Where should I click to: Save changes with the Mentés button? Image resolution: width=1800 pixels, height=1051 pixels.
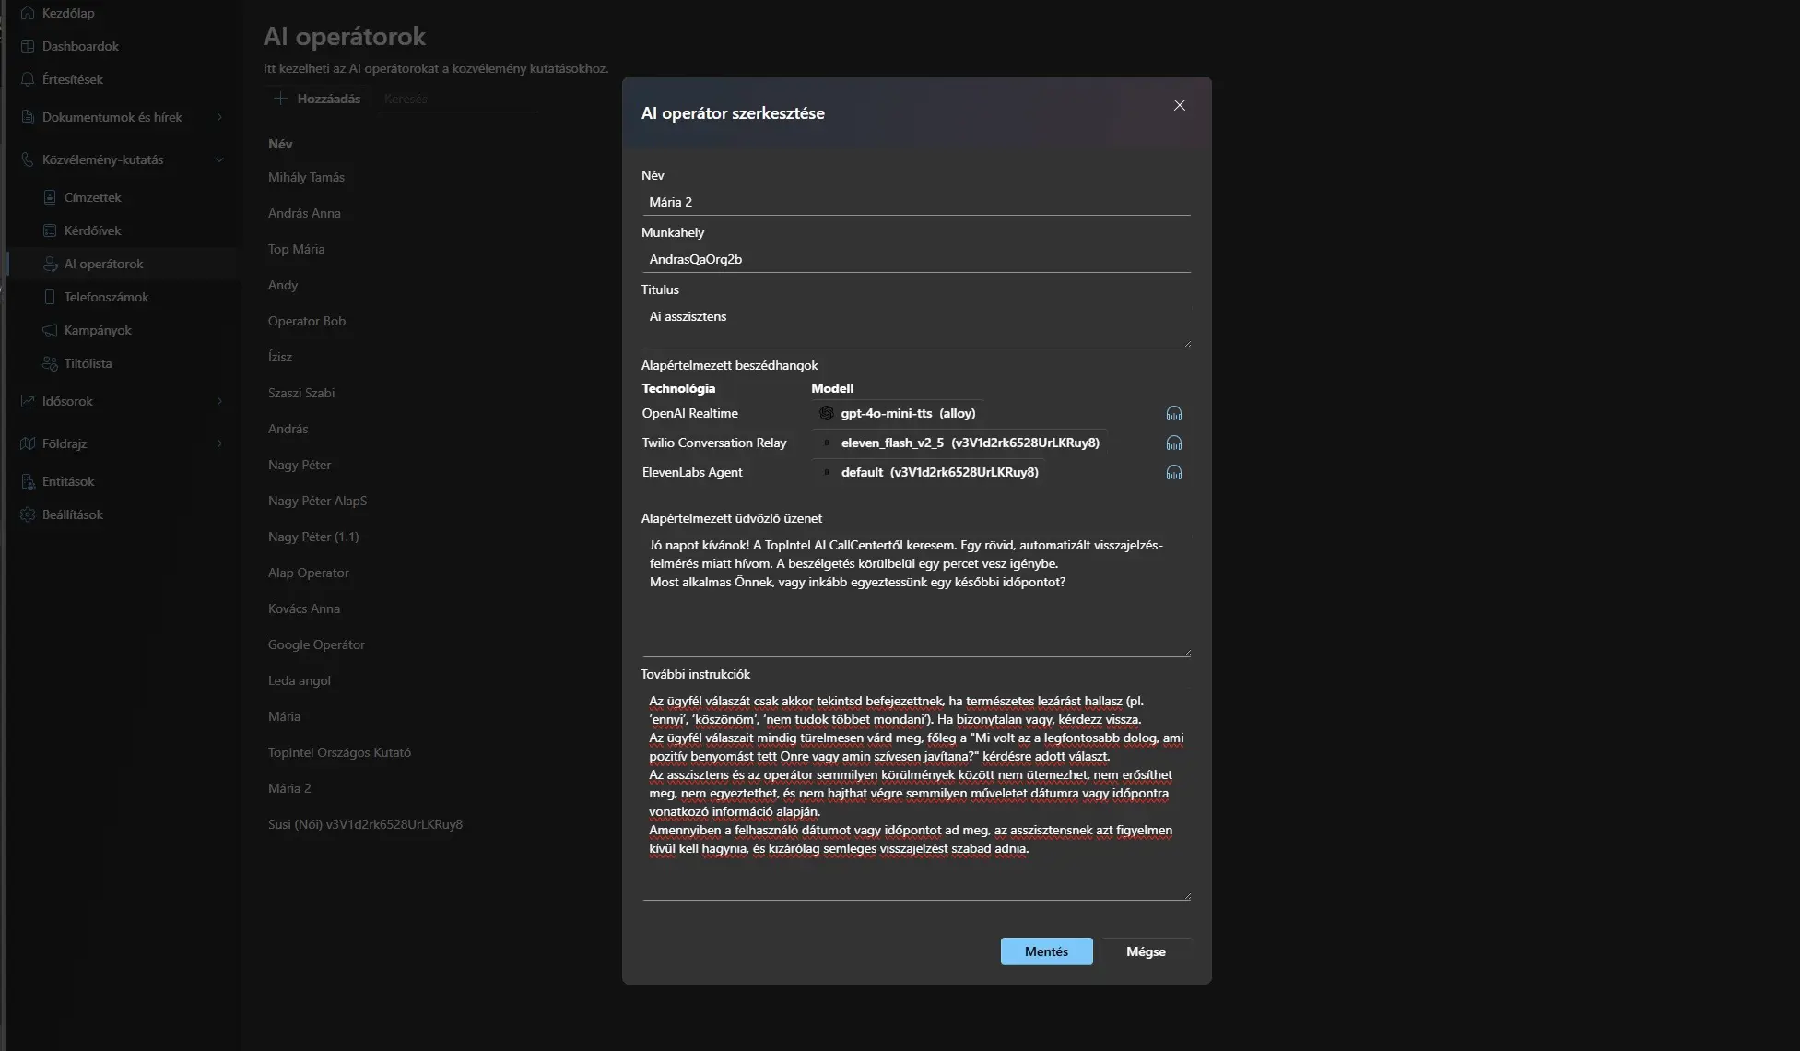tap(1045, 951)
